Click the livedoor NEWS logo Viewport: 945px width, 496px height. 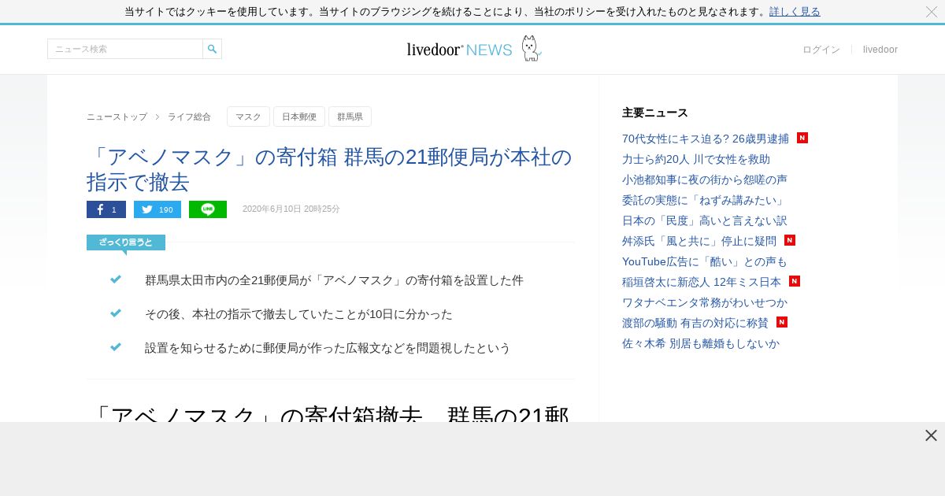click(459, 50)
